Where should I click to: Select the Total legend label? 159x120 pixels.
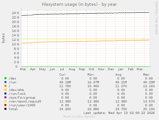(x=13, y=109)
